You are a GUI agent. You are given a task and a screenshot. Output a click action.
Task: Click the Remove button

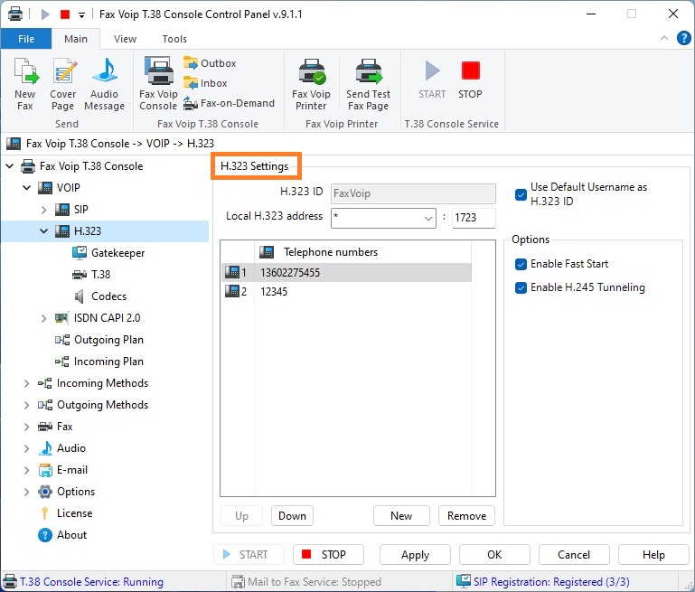(x=466, y=516)
